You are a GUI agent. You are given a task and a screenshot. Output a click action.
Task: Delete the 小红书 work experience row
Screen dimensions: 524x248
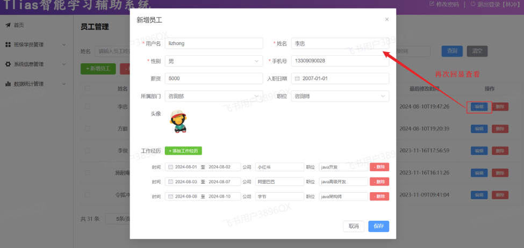[379, 167]
